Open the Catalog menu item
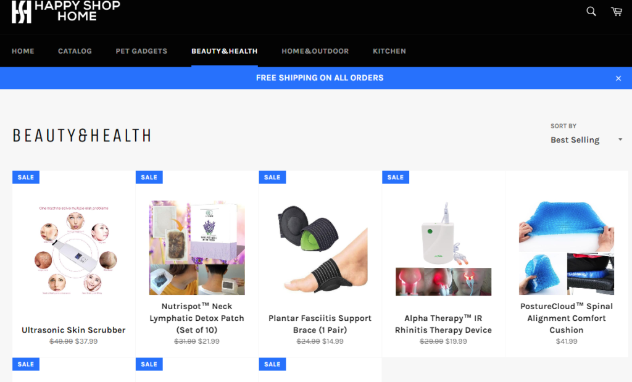The image size is (632, 382). [x=75, y=51]
